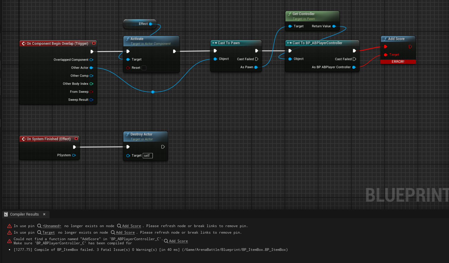Click the delegate pin on System Finished event
The height and width of the screenshot is (263, 449).
click(x=76, y=139)
